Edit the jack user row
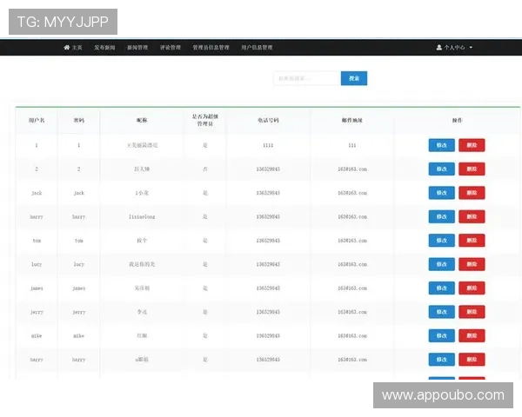Viewport: 522px width, 417px height. pos(441,193)
